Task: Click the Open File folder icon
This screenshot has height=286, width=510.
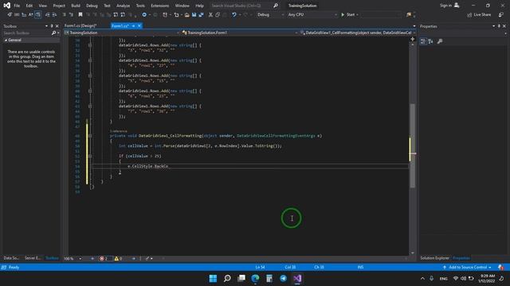Action: (x=186, y=14)
